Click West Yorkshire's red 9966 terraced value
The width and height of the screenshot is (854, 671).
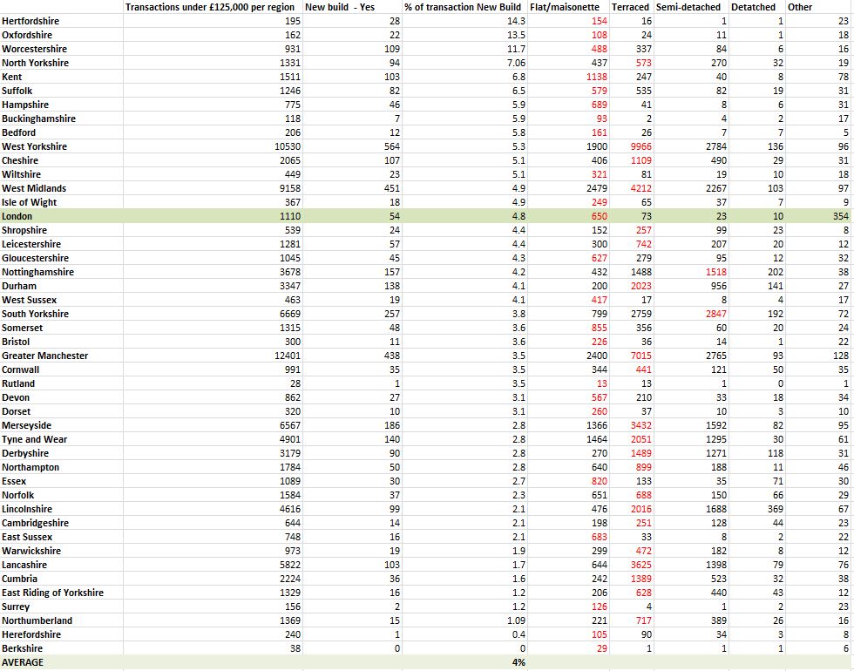(640, 146)
